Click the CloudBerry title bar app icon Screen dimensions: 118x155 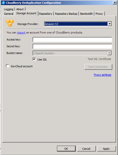point(3,3)
